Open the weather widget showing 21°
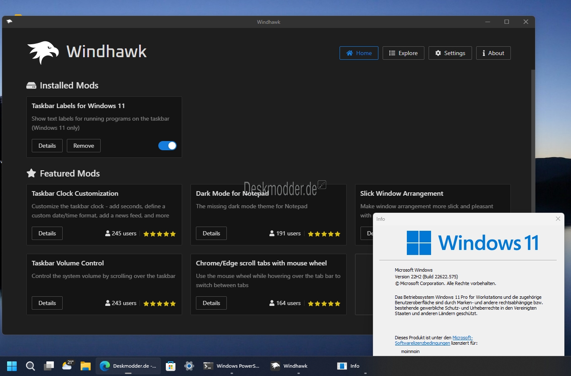 coord(67,366)
